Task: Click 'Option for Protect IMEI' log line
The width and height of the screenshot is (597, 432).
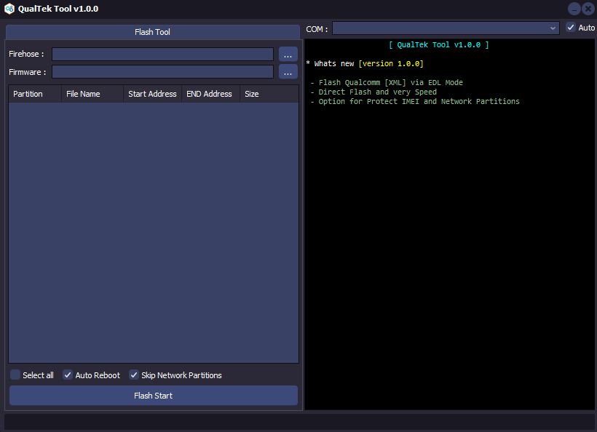Action: [419, 102]
